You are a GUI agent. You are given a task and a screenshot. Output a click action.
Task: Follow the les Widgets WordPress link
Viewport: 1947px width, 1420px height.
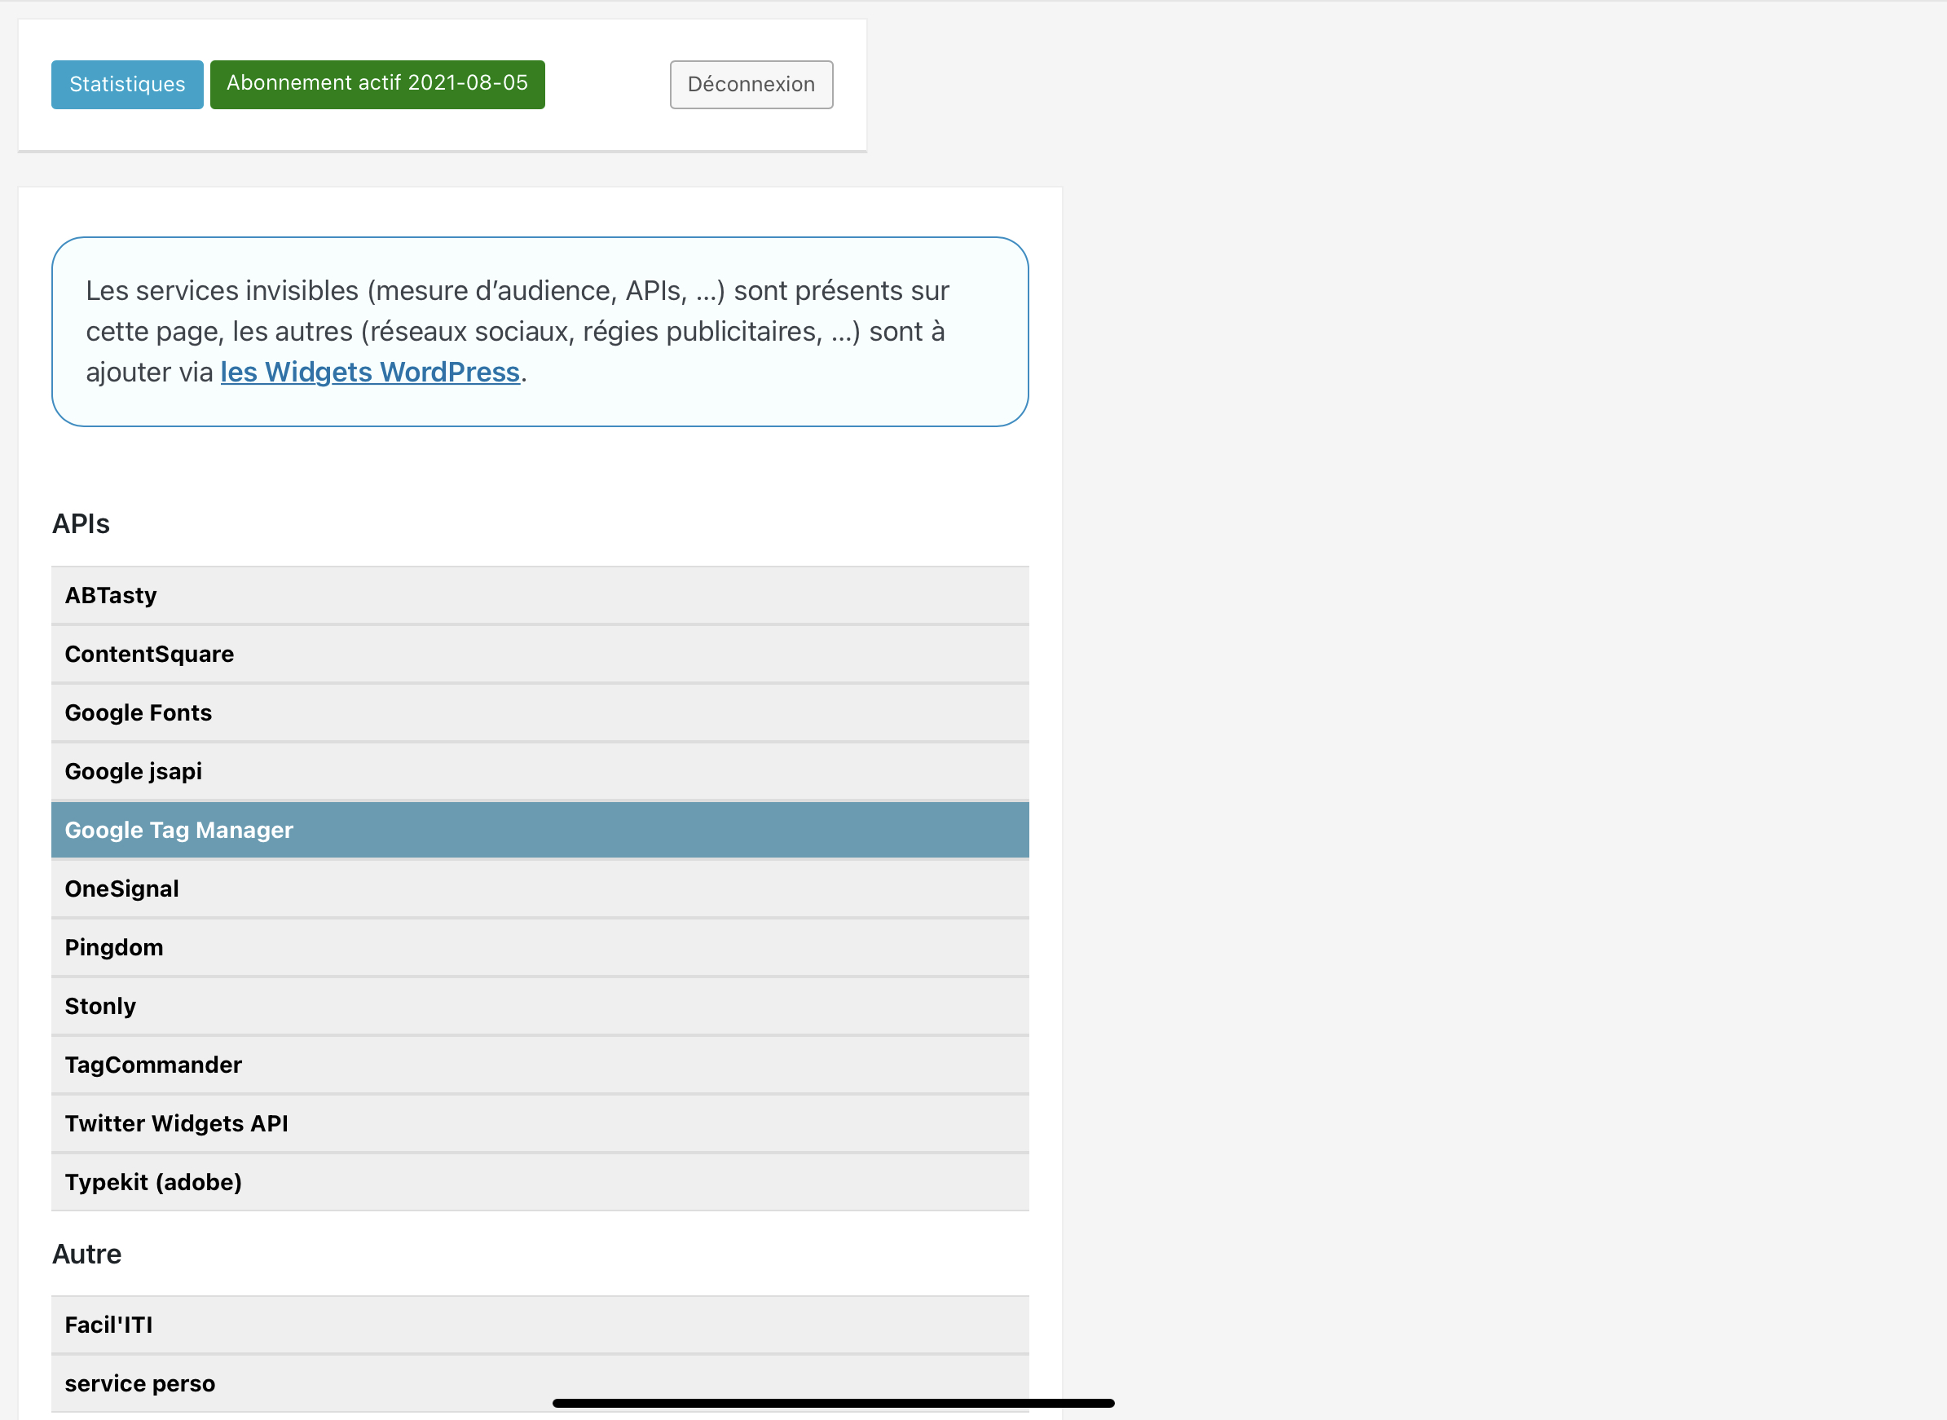(x=370, y=373)
